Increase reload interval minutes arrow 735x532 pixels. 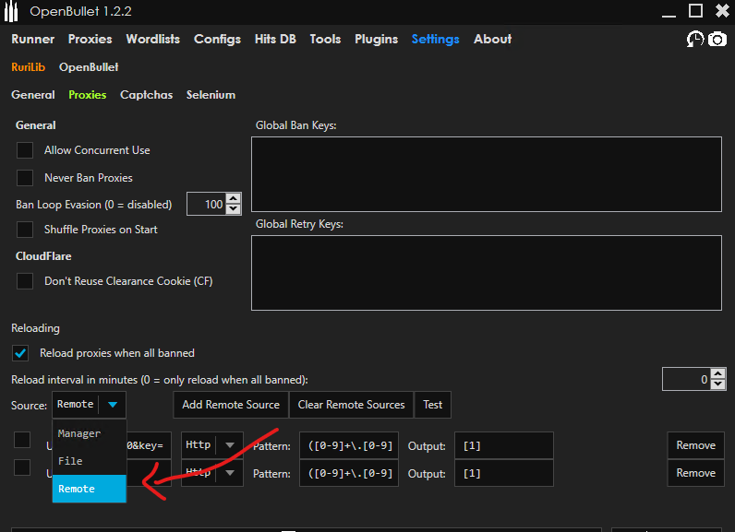[718, 373]
